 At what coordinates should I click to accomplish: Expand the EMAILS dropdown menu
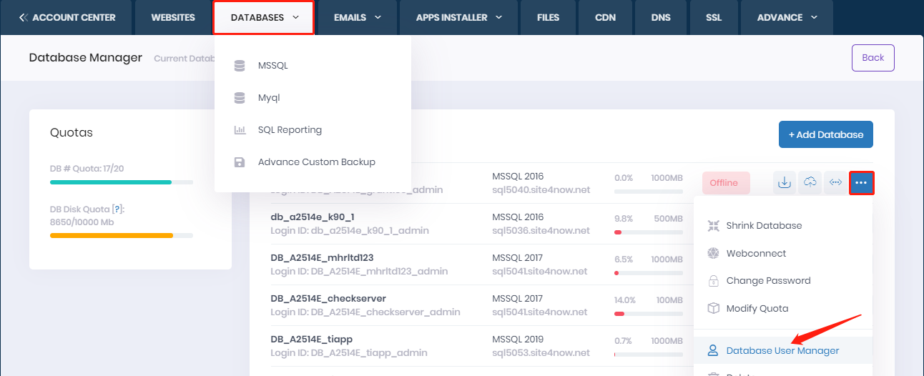[x=357, y=18]
